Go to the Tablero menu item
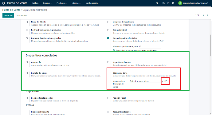Screen dimensions: 212x115 coord(35,3)
